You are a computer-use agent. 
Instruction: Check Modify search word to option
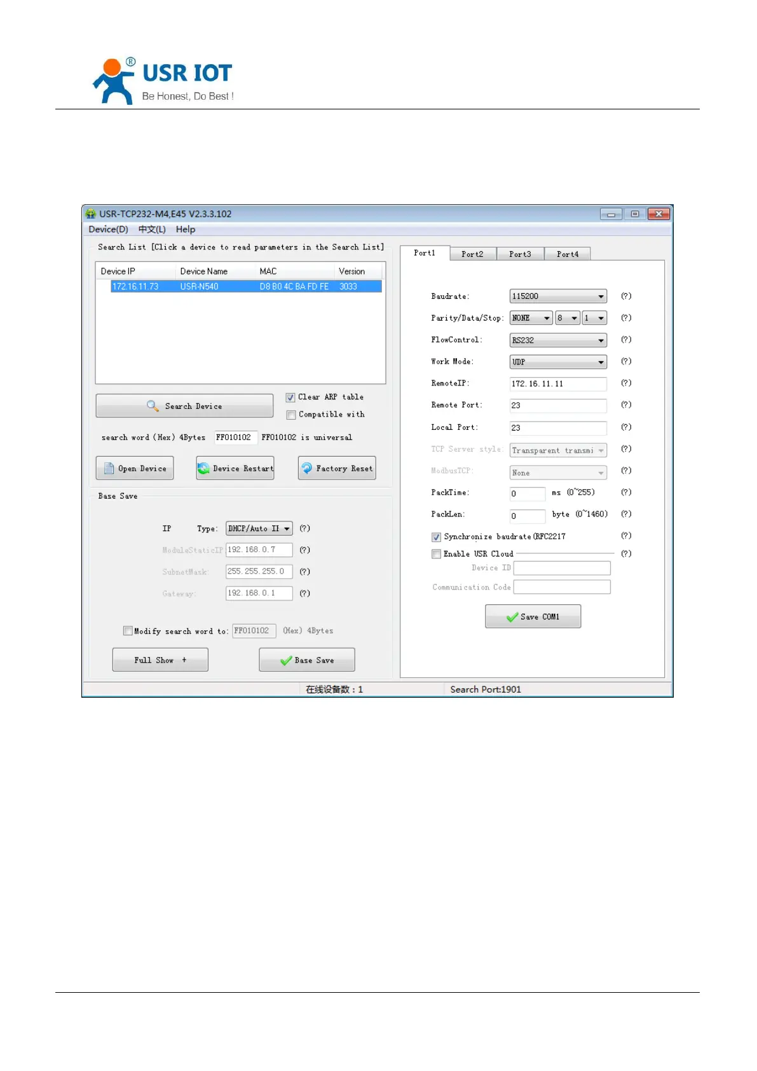tap(128, 631)
